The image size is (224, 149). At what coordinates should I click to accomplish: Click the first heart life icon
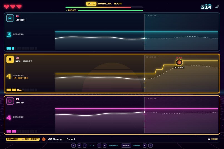tap(6, 7)
